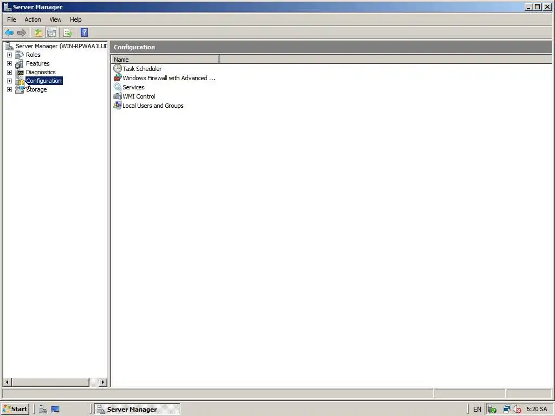This screenshot has height=416, width=555.
Task: Click the Local Users and Groups icon
Action: pyautogui.click(x=118, y=106)
